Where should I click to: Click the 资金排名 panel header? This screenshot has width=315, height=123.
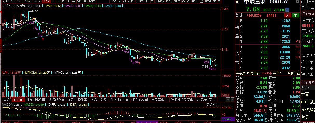(x=308, y=83)
